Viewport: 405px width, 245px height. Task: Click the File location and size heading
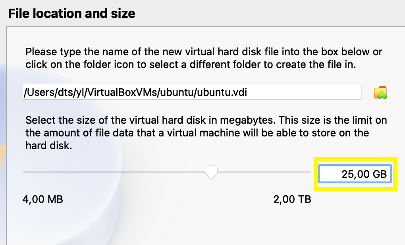[x=71, y=13]
